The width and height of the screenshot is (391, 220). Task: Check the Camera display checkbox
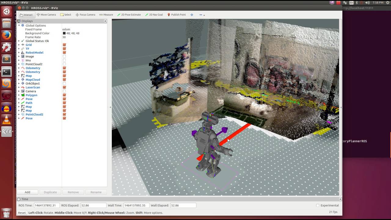click(64, 91)
